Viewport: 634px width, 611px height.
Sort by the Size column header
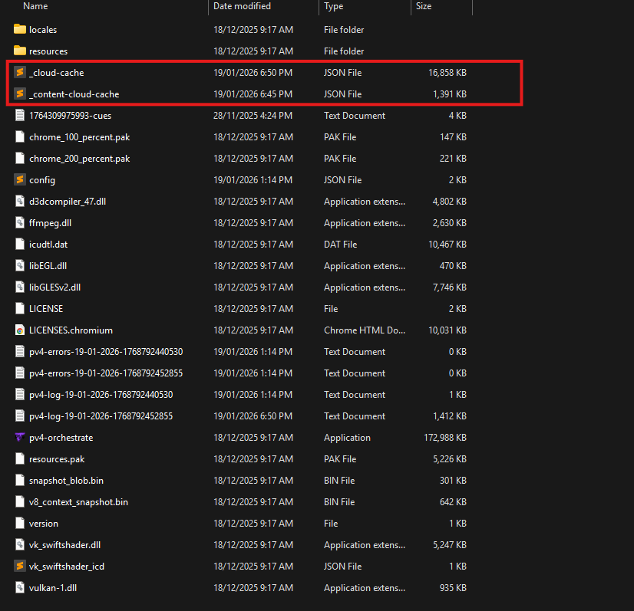[x=424, y=6]
